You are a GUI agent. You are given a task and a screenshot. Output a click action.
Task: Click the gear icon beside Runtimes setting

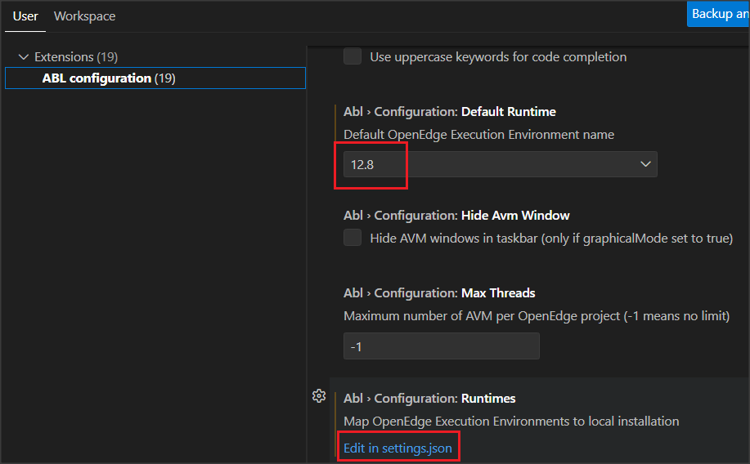coord(319,396)
